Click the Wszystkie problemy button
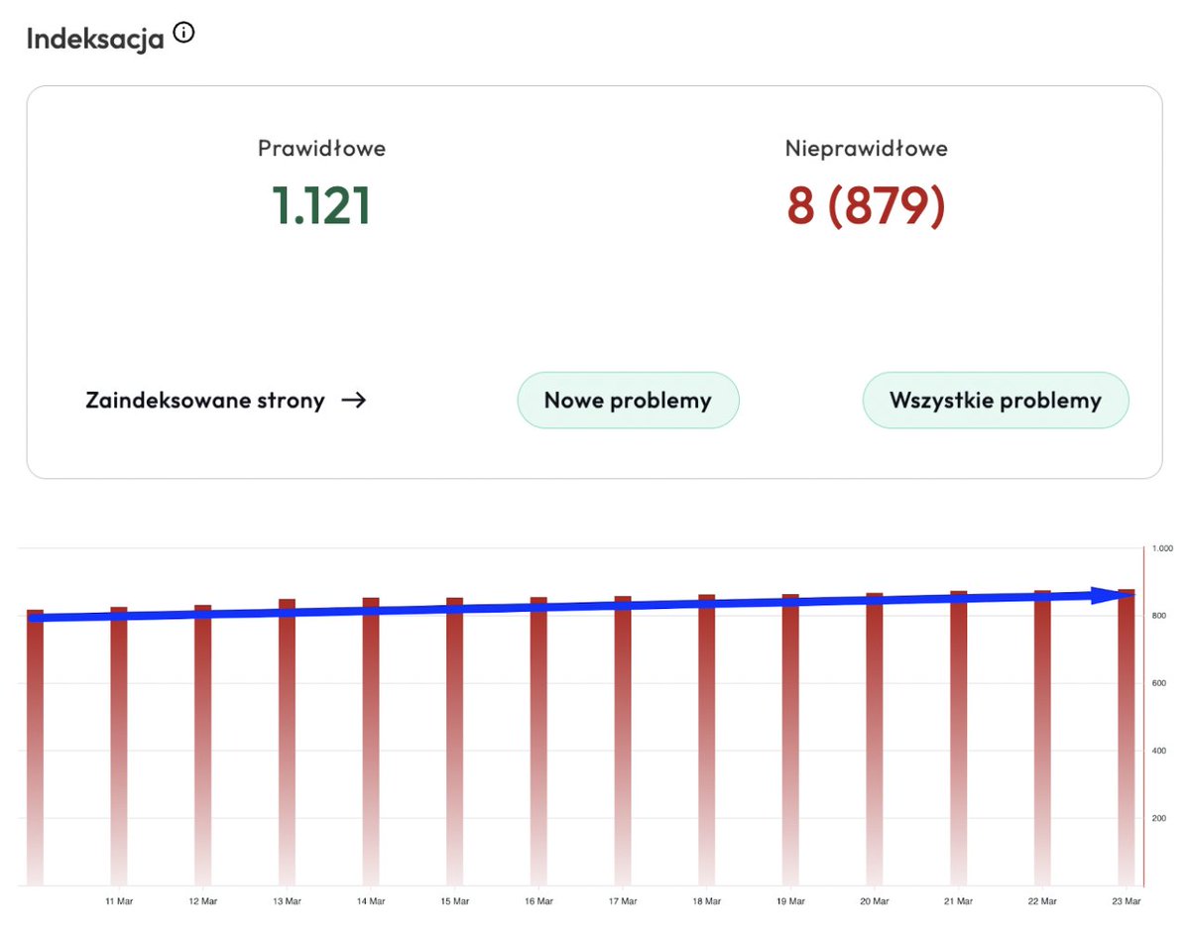1190x943 pixels. (x=995, y=401)
